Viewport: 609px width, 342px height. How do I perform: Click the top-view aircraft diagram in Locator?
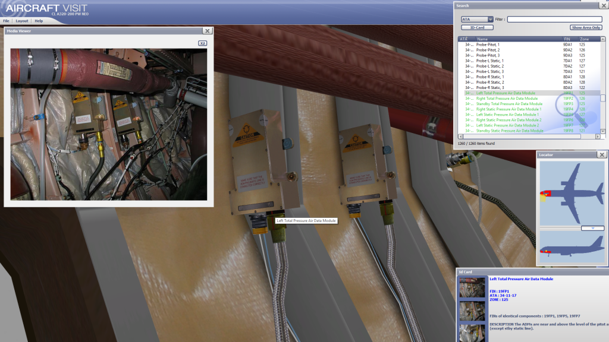click(x=572, y=193)
